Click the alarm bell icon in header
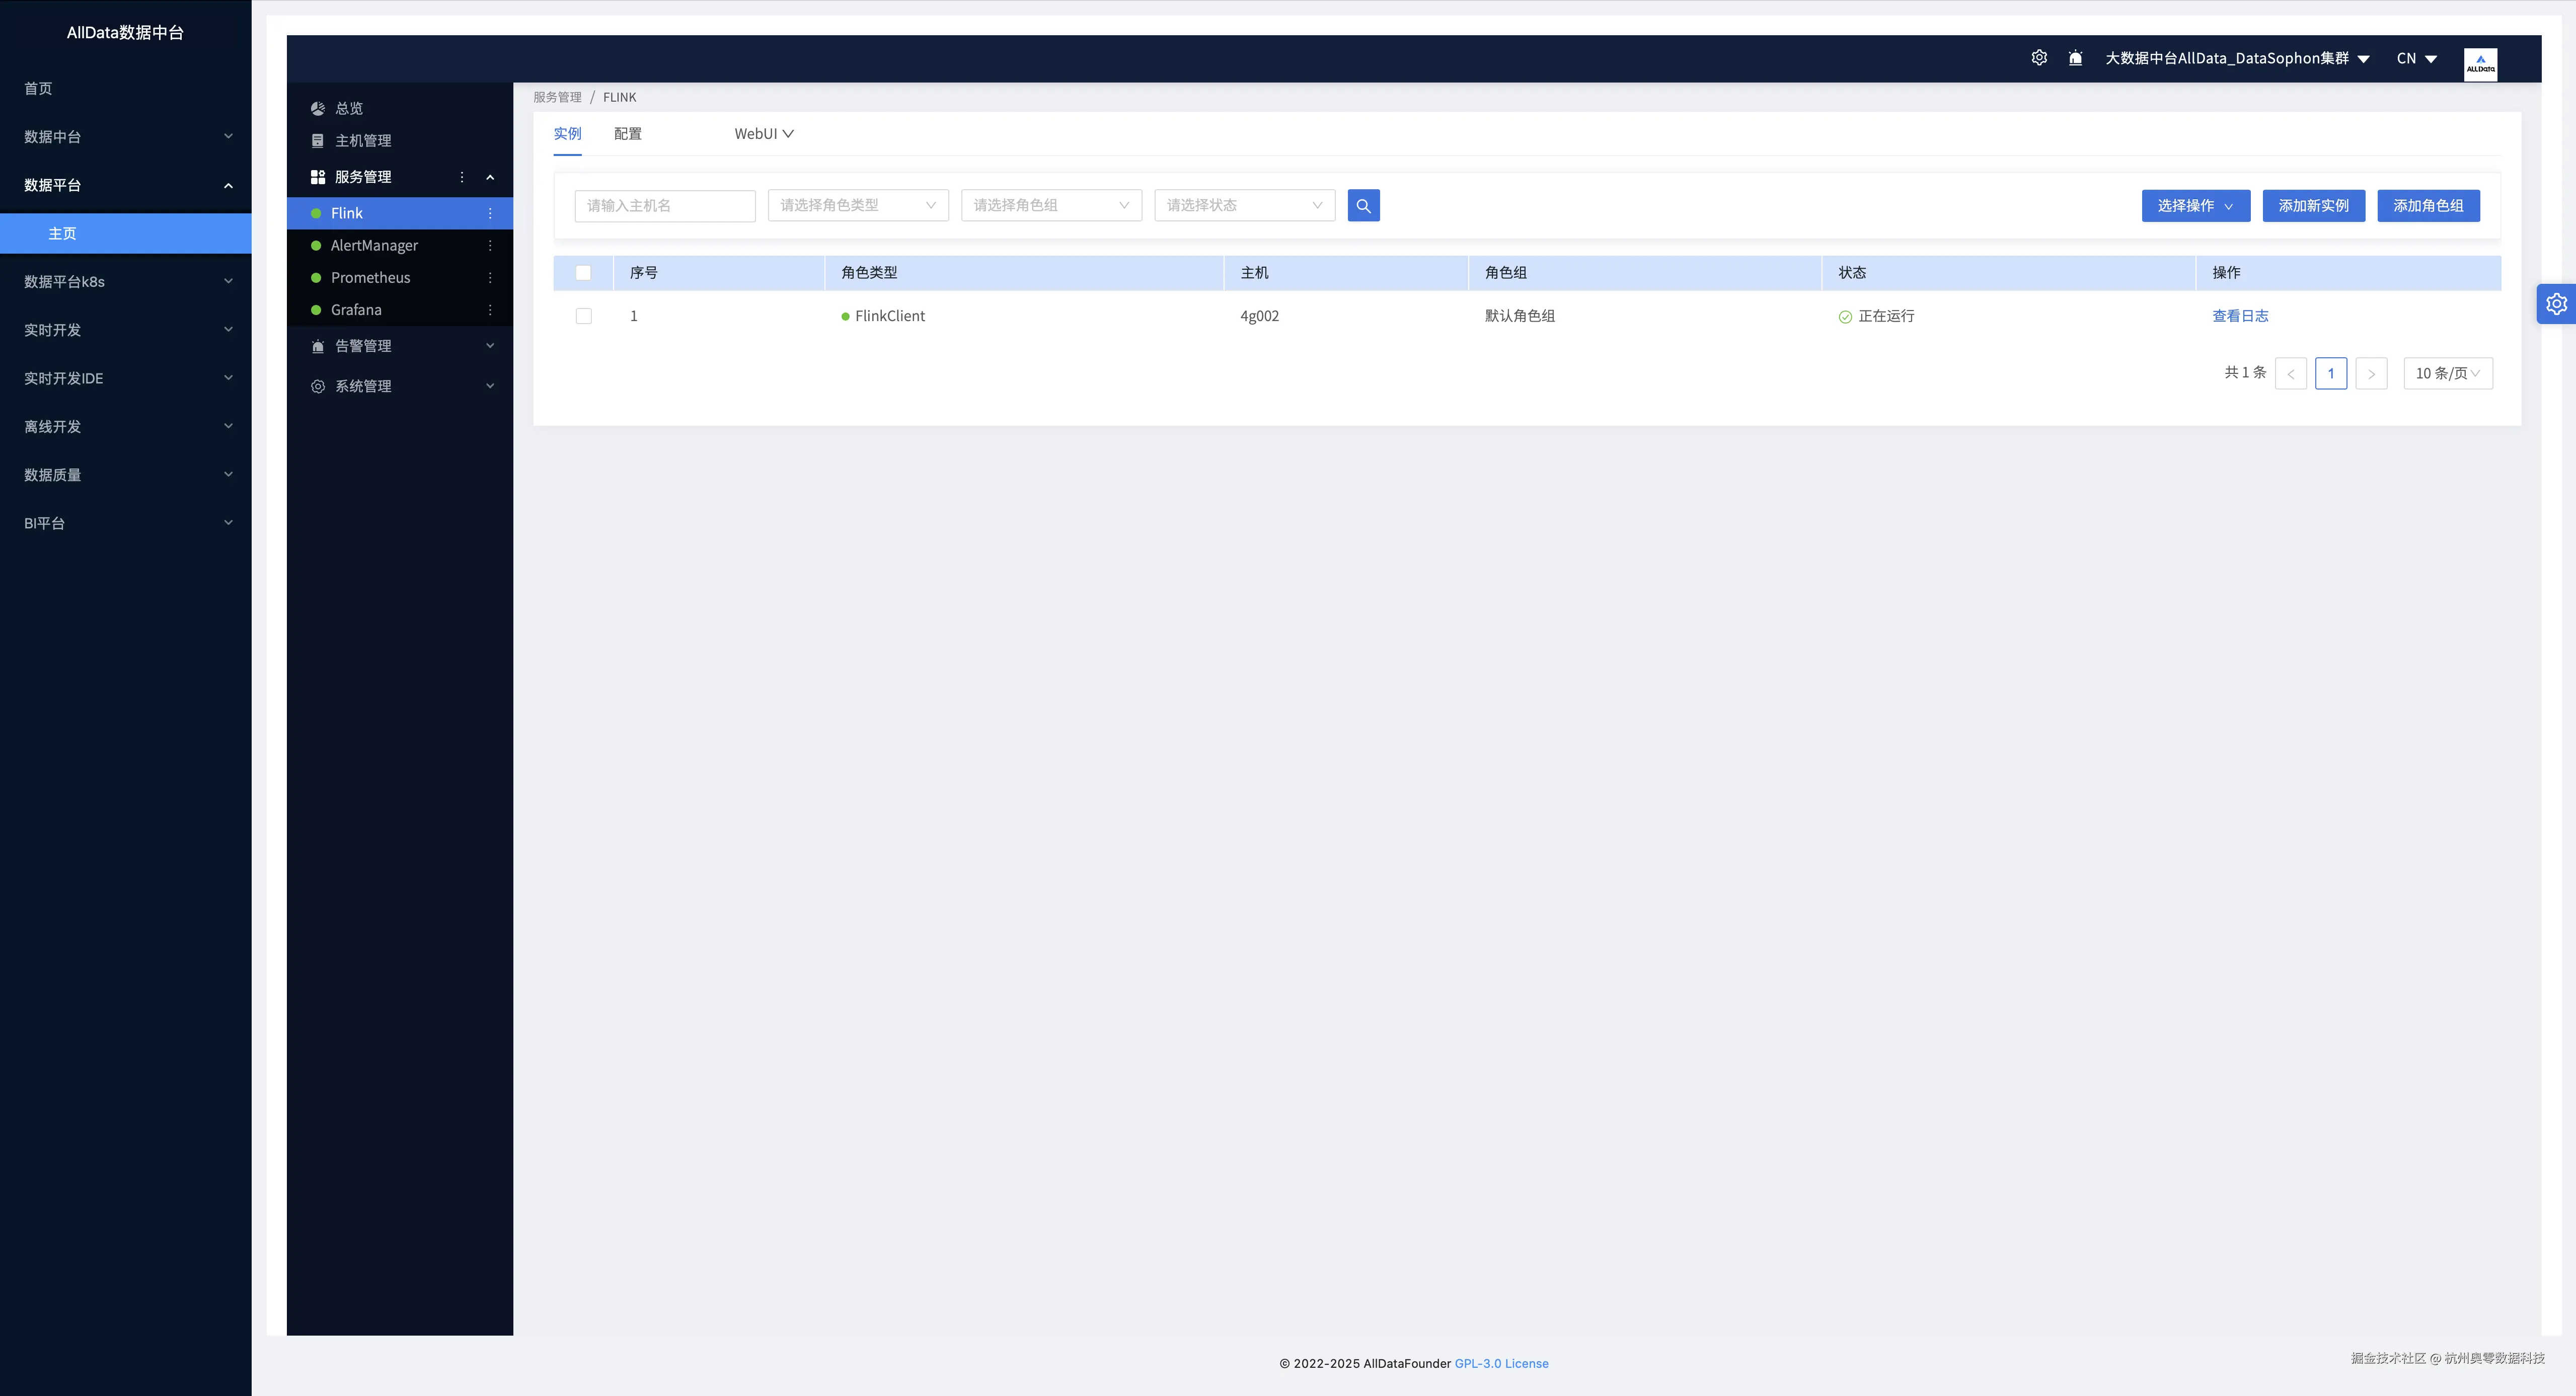This screenshot has height=1396, width=2576. tap(2075, 58)
